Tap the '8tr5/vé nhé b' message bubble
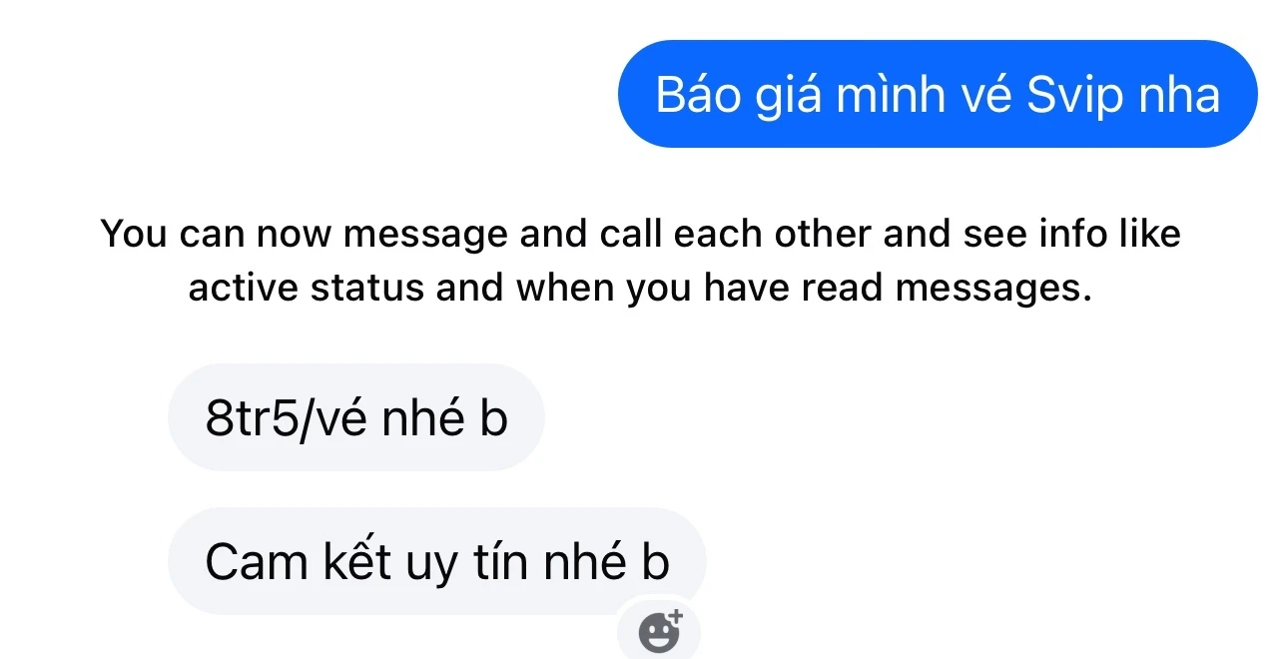The height and width of the screenshot is (659, 1282). coord(356,417)
